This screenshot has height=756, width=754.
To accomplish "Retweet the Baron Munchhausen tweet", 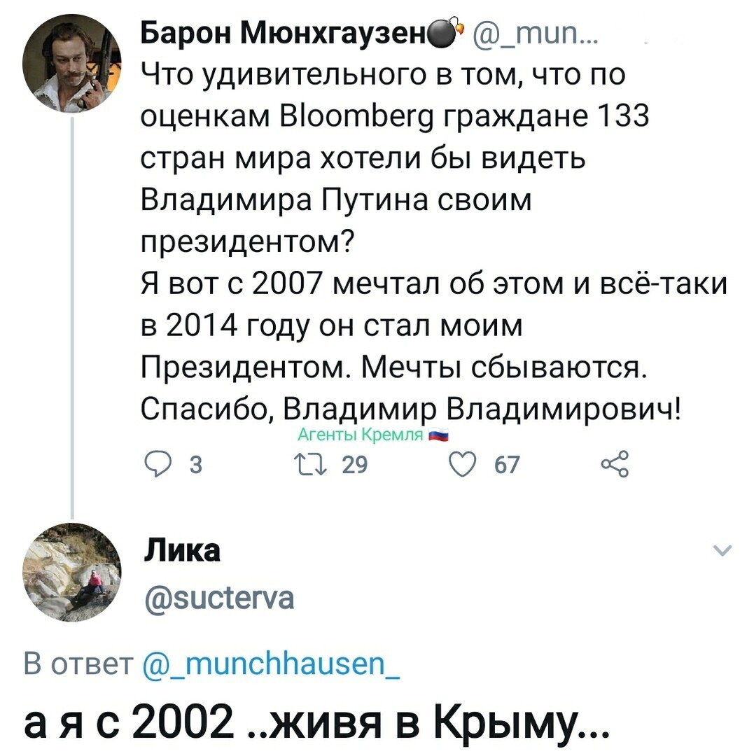I will [x=311, y=465].
